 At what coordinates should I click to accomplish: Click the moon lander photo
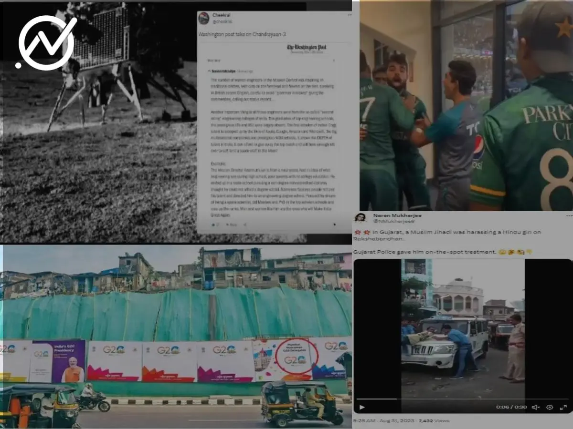(x=98, y=122)
